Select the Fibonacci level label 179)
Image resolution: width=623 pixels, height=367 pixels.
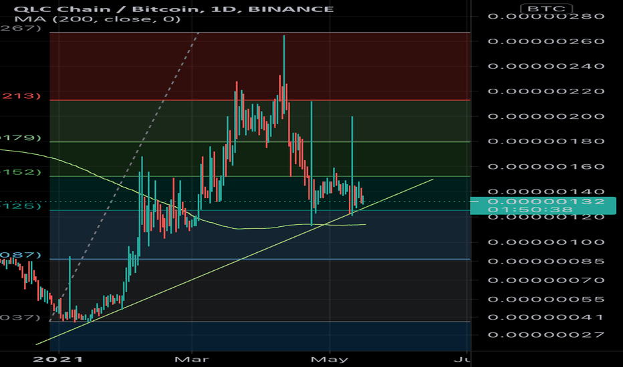coord(21,137)
